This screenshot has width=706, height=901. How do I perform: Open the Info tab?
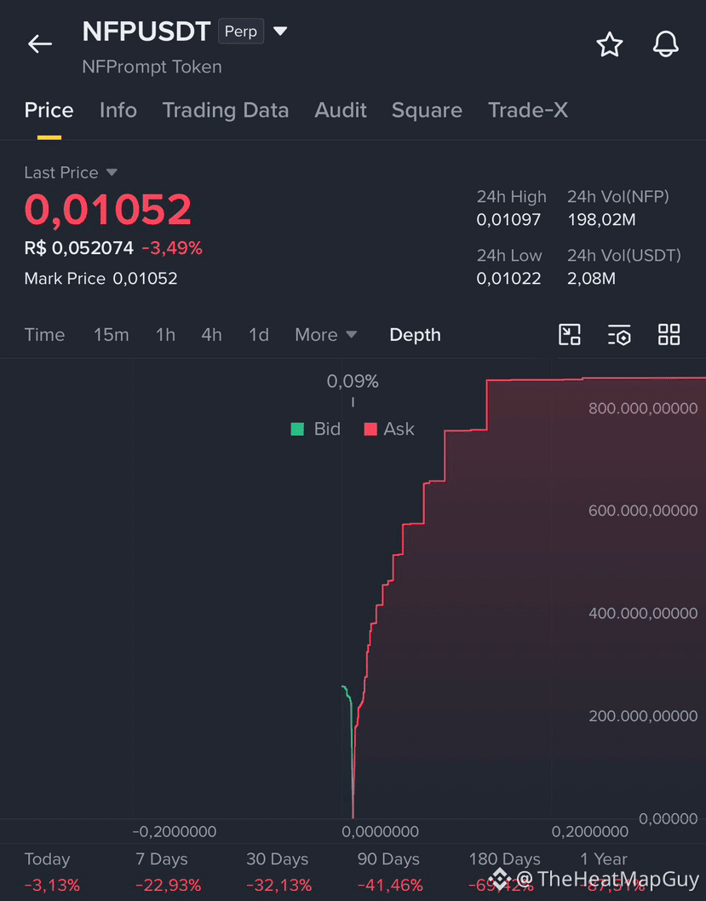(118, 110)
